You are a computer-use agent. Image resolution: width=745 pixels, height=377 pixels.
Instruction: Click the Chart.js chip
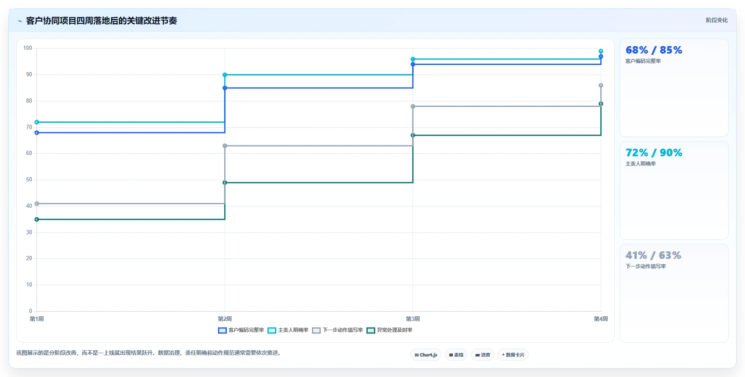click(426, 355)
